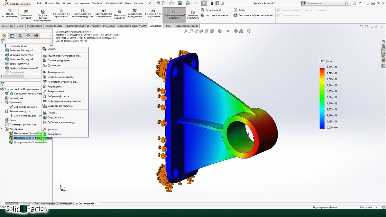Toggle the pin icon next to Справка menu
This screenshot has height=217, width=386.
tap(150, 3)
